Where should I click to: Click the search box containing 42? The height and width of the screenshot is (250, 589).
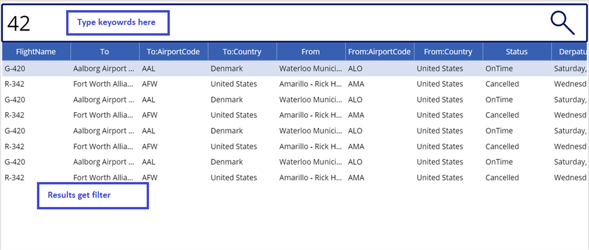coord(294,23)
